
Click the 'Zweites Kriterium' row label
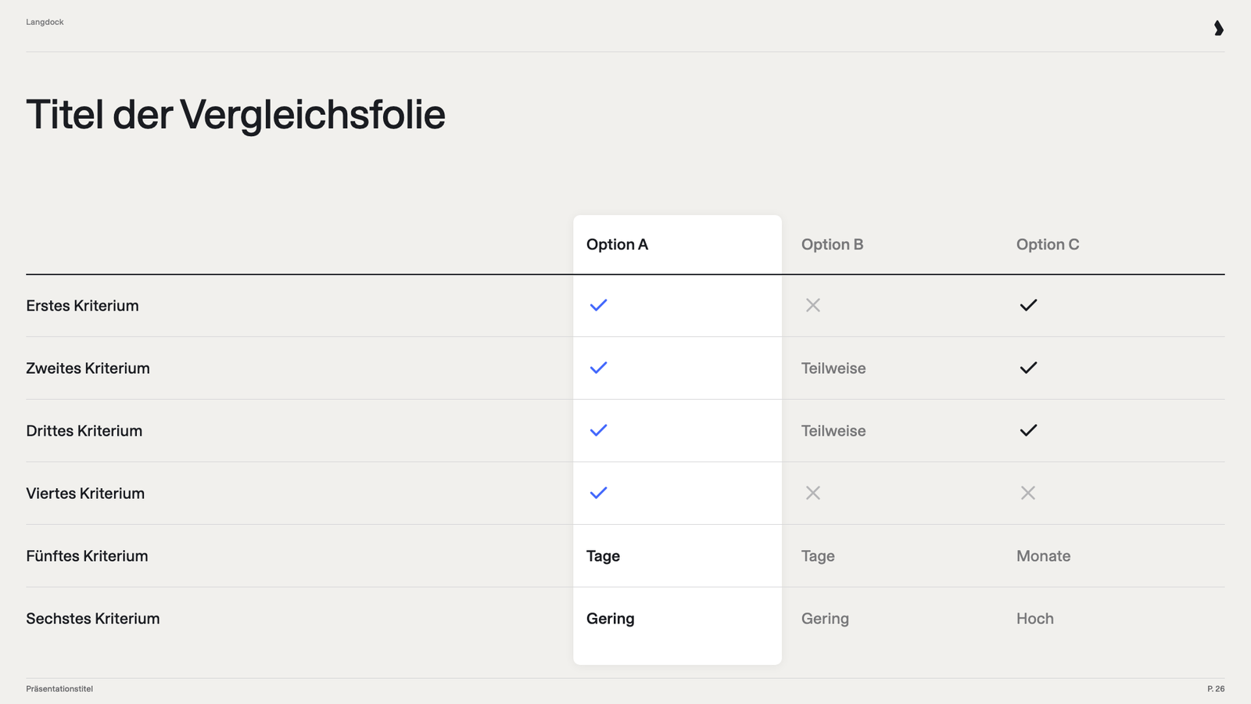pyautogui.click(x=88, y=368)
